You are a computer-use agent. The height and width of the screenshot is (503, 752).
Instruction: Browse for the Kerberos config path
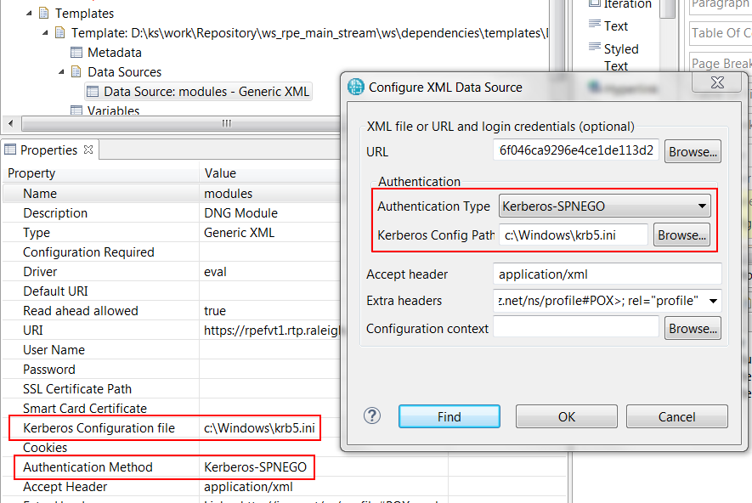(x=681, y=235)
